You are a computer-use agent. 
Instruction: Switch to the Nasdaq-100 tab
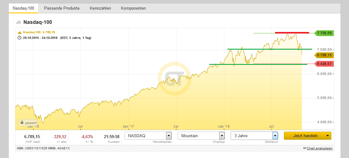(x=23, y=8)
